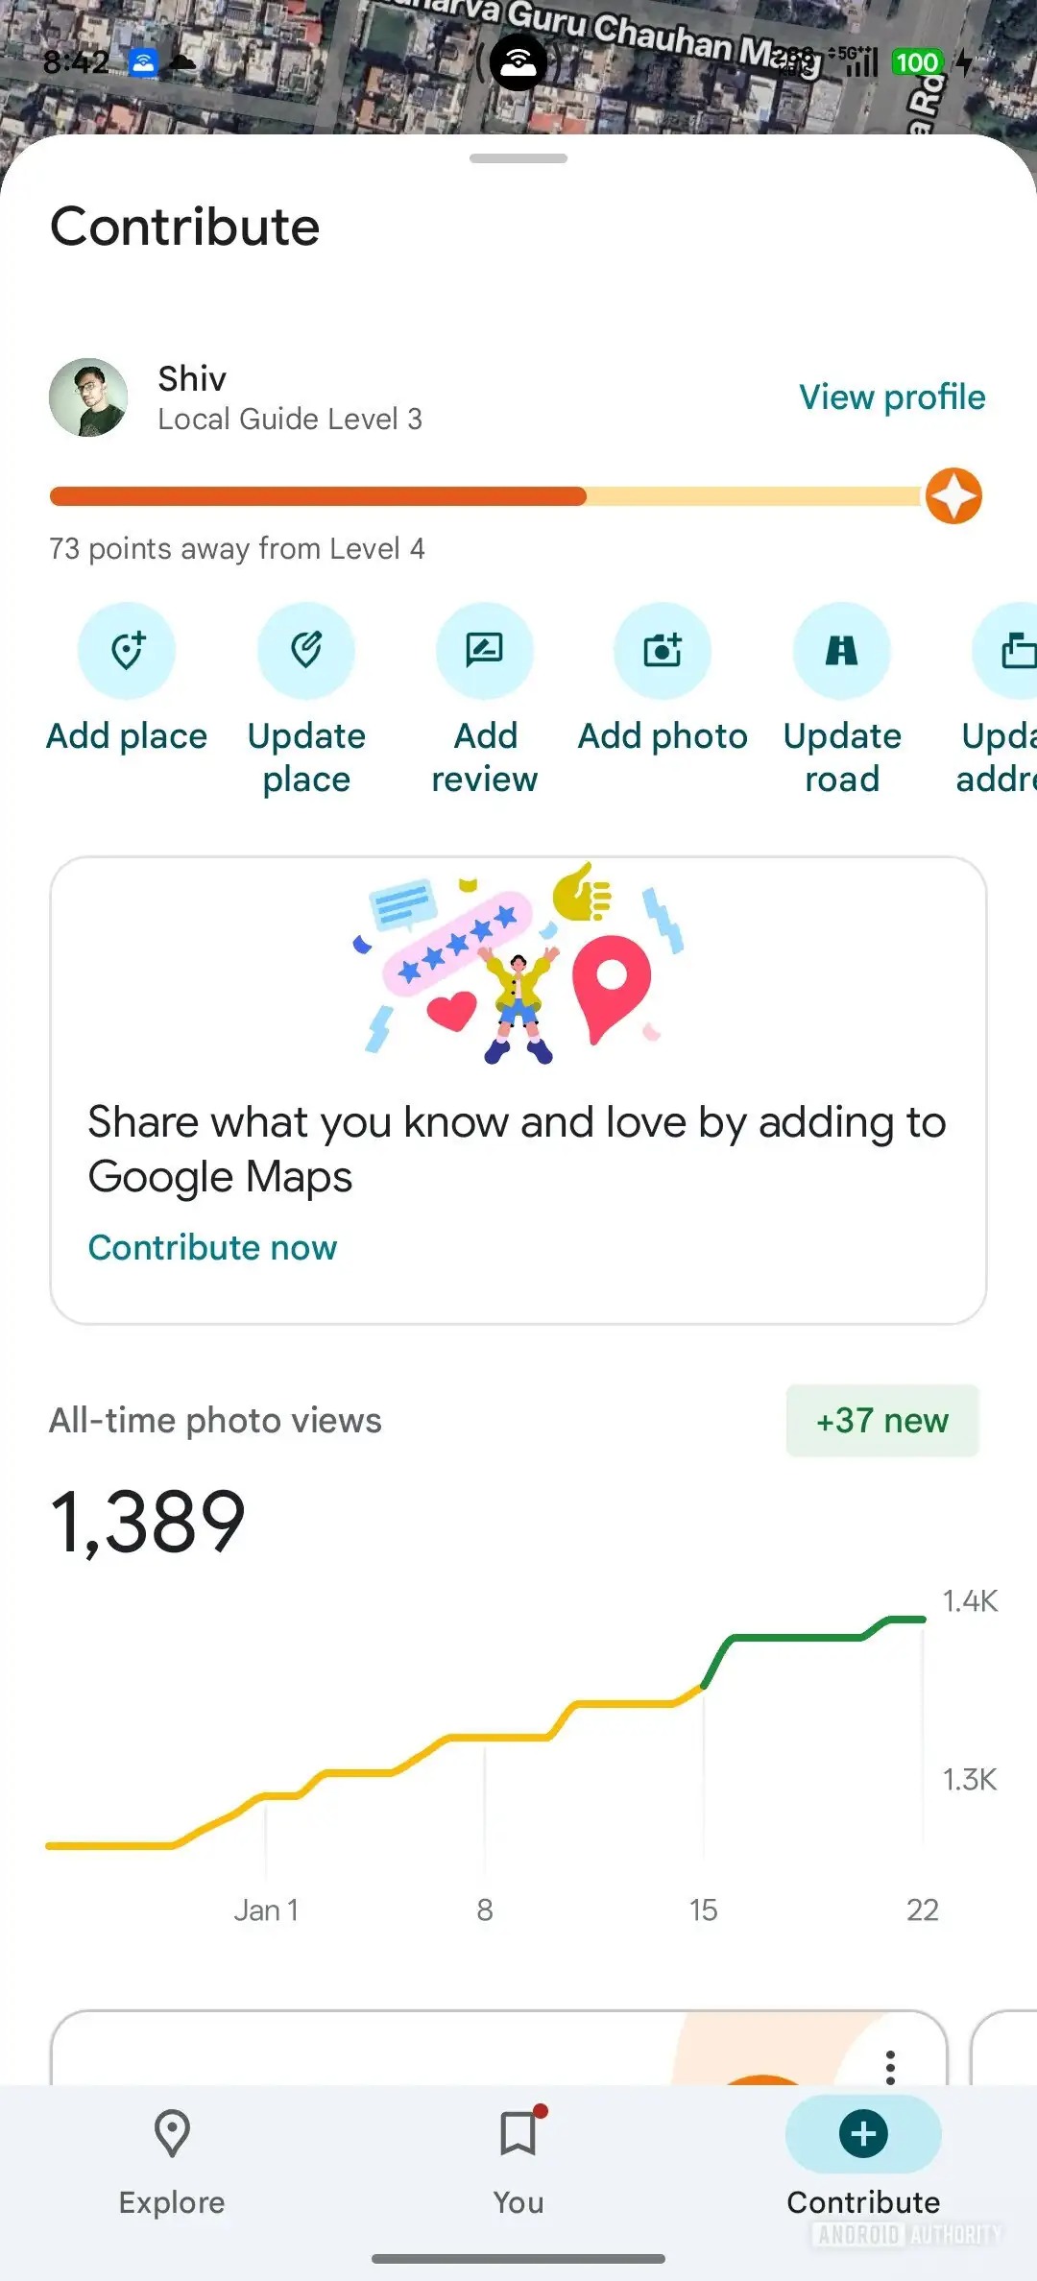Tap the Contribute now link
This screenshot has width=1037, height=2281.
[213, 1247]
